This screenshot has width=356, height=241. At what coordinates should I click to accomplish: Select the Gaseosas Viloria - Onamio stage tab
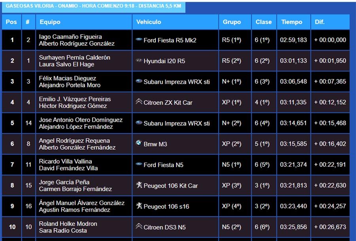pos(93,6)
